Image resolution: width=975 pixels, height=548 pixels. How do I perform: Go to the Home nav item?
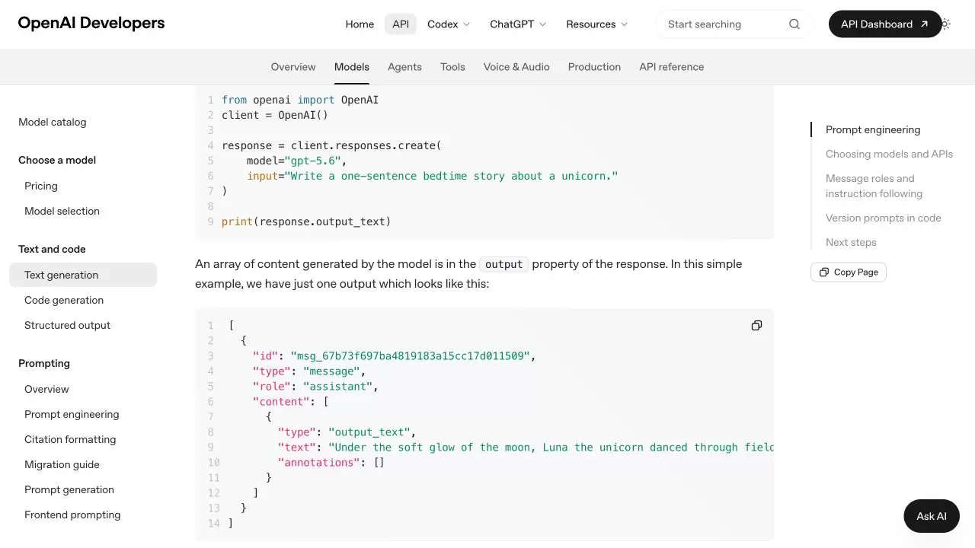tap(360, 24)
